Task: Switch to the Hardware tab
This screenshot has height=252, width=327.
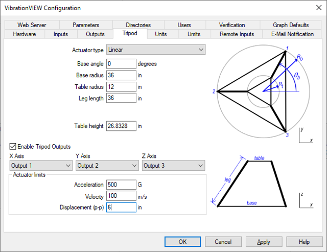Action: (x=25, y=34)
